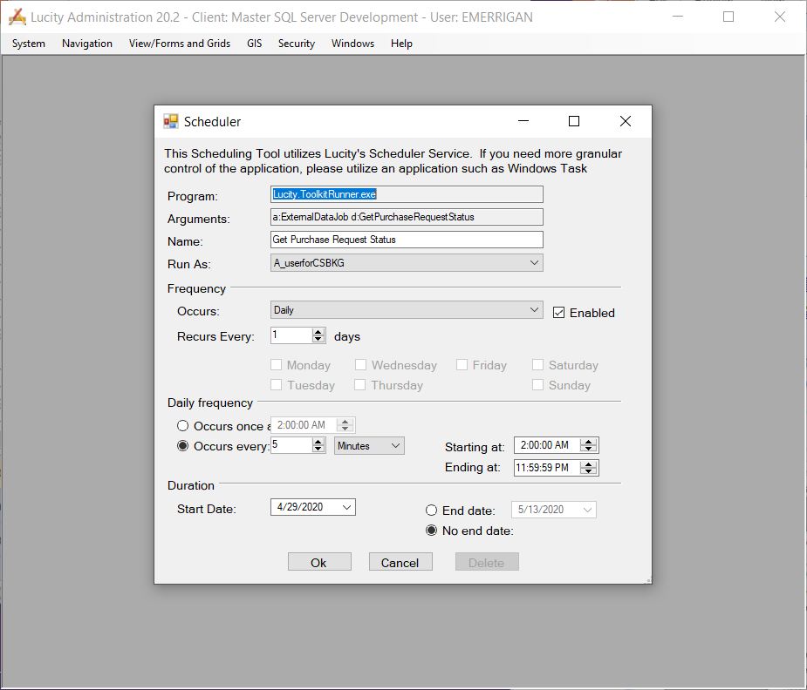Viewport: 807px width, 690px height.
Task: Expand the Occurs frequency dropdown
Action: 534,310
